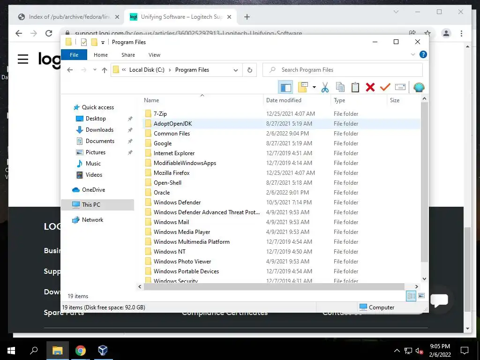Click the red X Delete icon
The width and height of the screenshot is (480, 360).
point(370,87)
